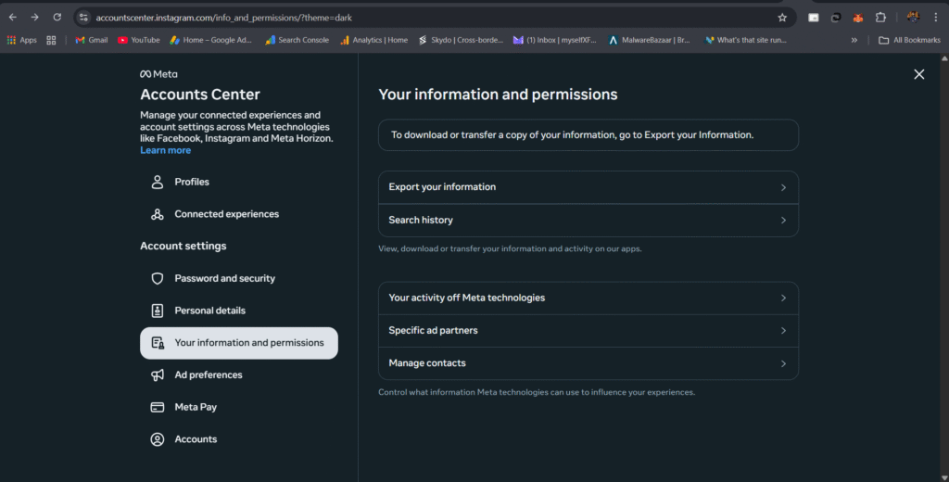Expand the Manage contacts chevron

pyautogui.click(x=783, y=363)
